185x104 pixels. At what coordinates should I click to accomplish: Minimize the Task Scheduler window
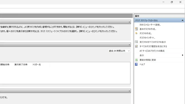tap(164, 2)
